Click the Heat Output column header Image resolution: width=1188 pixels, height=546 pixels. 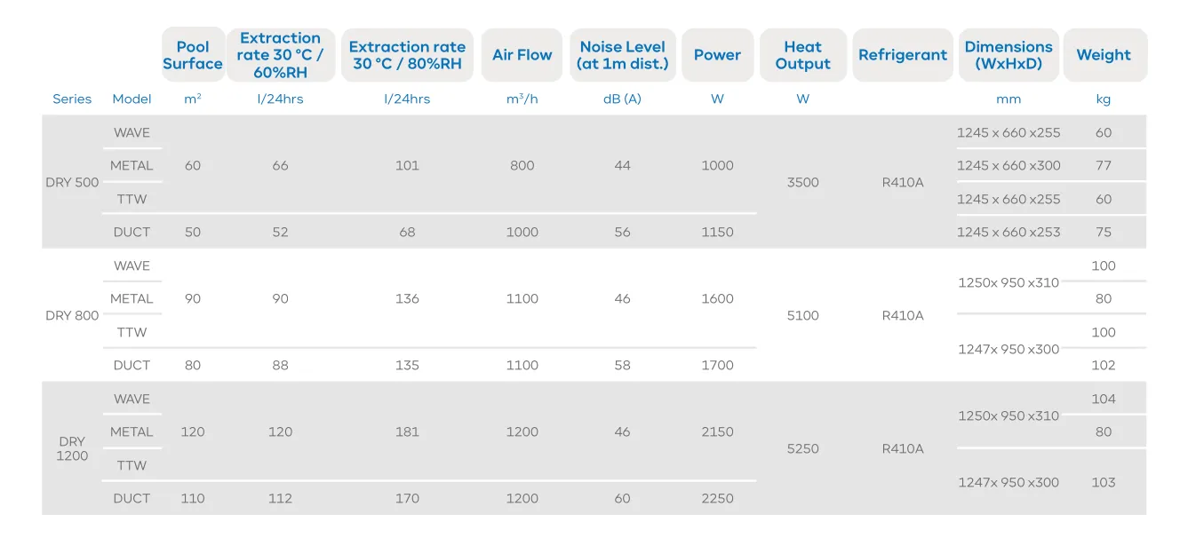802,55
